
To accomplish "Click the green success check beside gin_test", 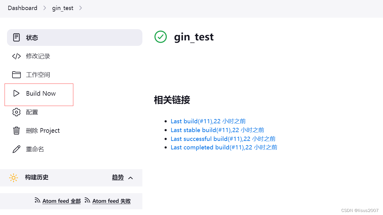I will pos(161,37).
